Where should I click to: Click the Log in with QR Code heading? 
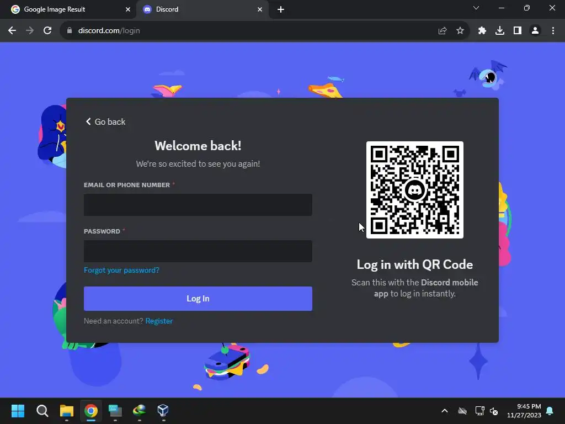pyautogui.click(x=415, y=264)
